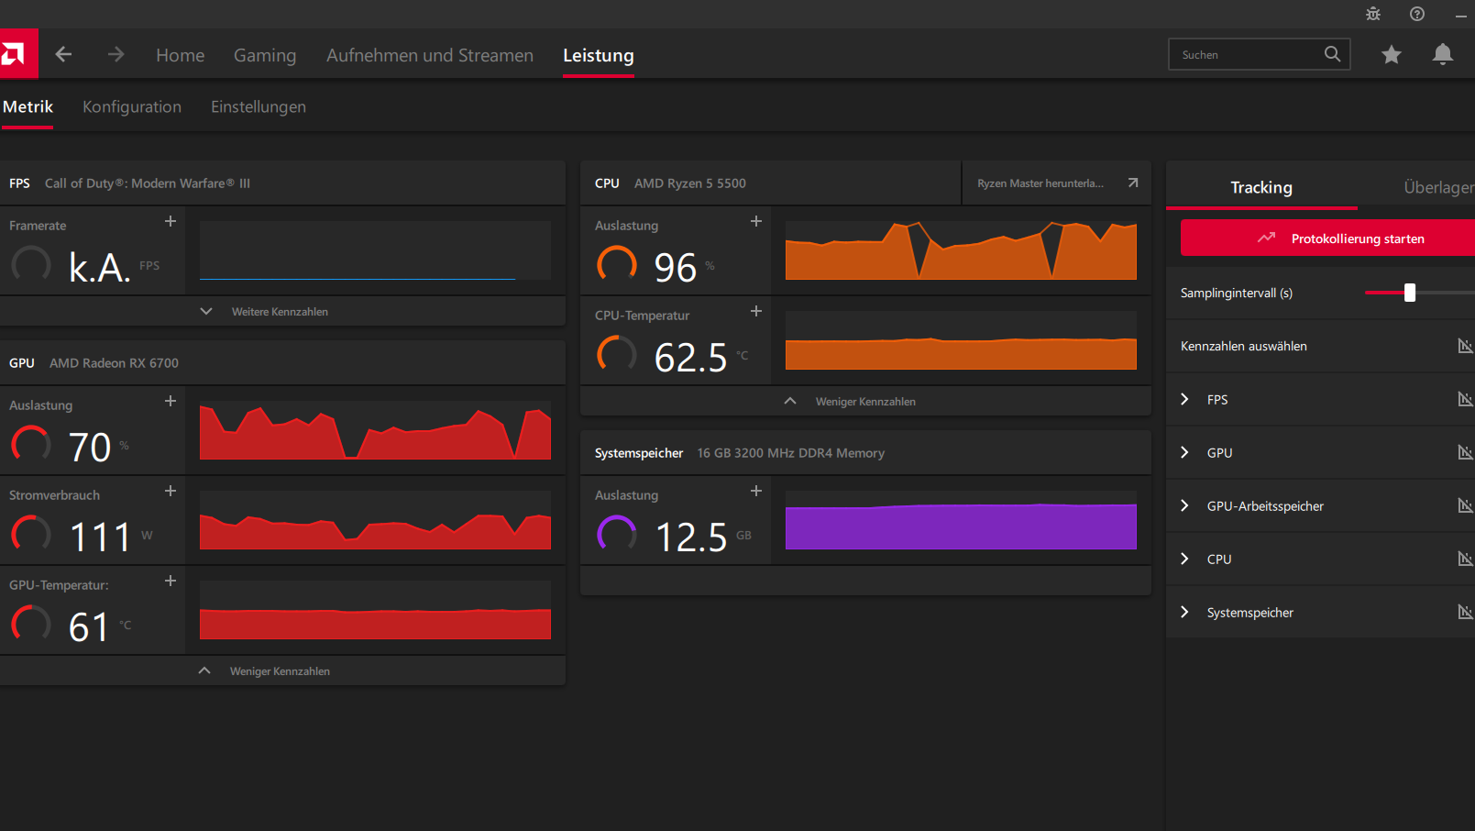The height and width of the screenshot is (831, 1475).
Task: Click the external link arrow by Ryzen Master
Action: point(1133,183)
